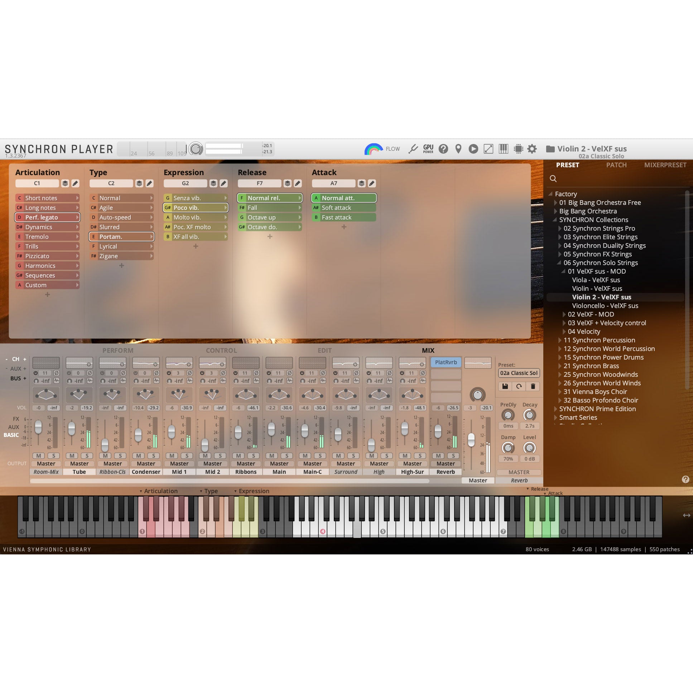Click the map pin icon in toolbar
This screenshot has height=693, width=693.
(x=458, y=149)
